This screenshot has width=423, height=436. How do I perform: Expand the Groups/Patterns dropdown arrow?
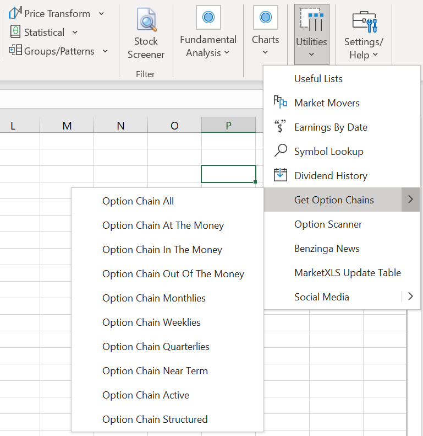point(105,51)
